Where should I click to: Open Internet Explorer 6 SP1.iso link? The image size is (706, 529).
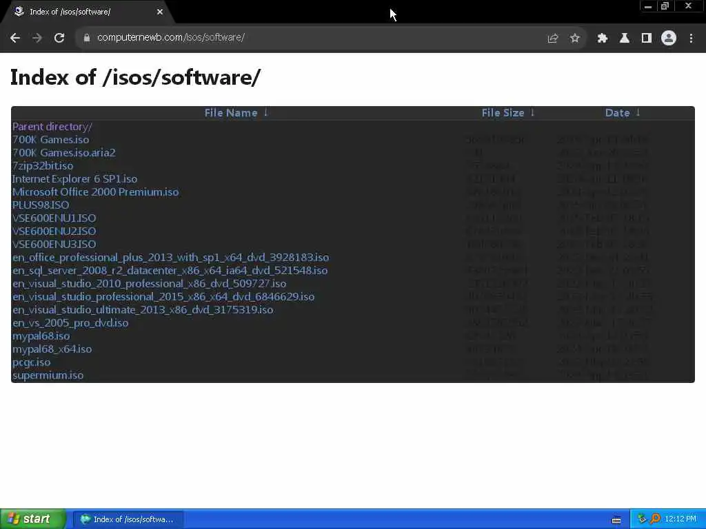(x=74, y=179)
